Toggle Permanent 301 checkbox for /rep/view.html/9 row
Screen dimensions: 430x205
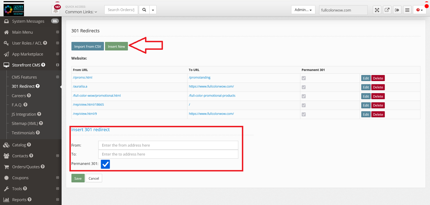click(304, 114)
